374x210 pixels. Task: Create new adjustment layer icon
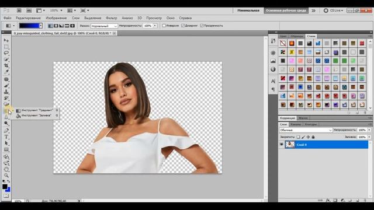click(x=342, y=201)
